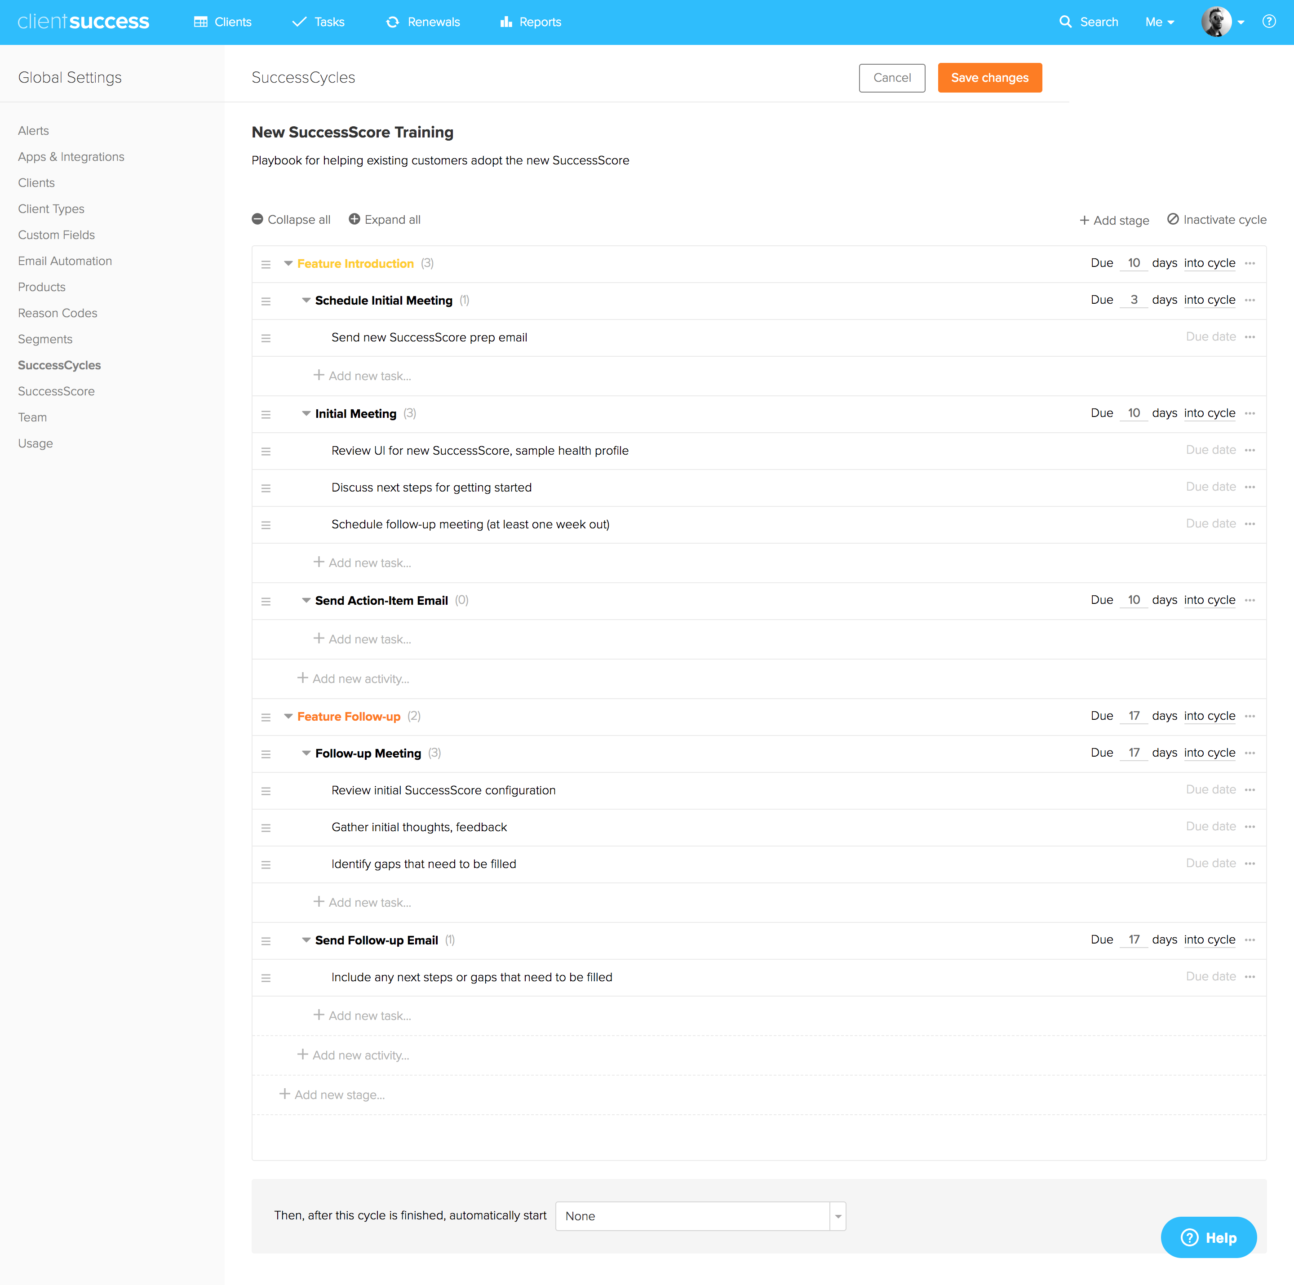The width and height of the screenshot is (1294, 1285).
Task: Open the Reports top navigation tab
Action: [531, 22]
